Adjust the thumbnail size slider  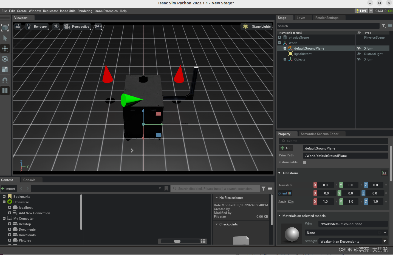coord(180,241)
